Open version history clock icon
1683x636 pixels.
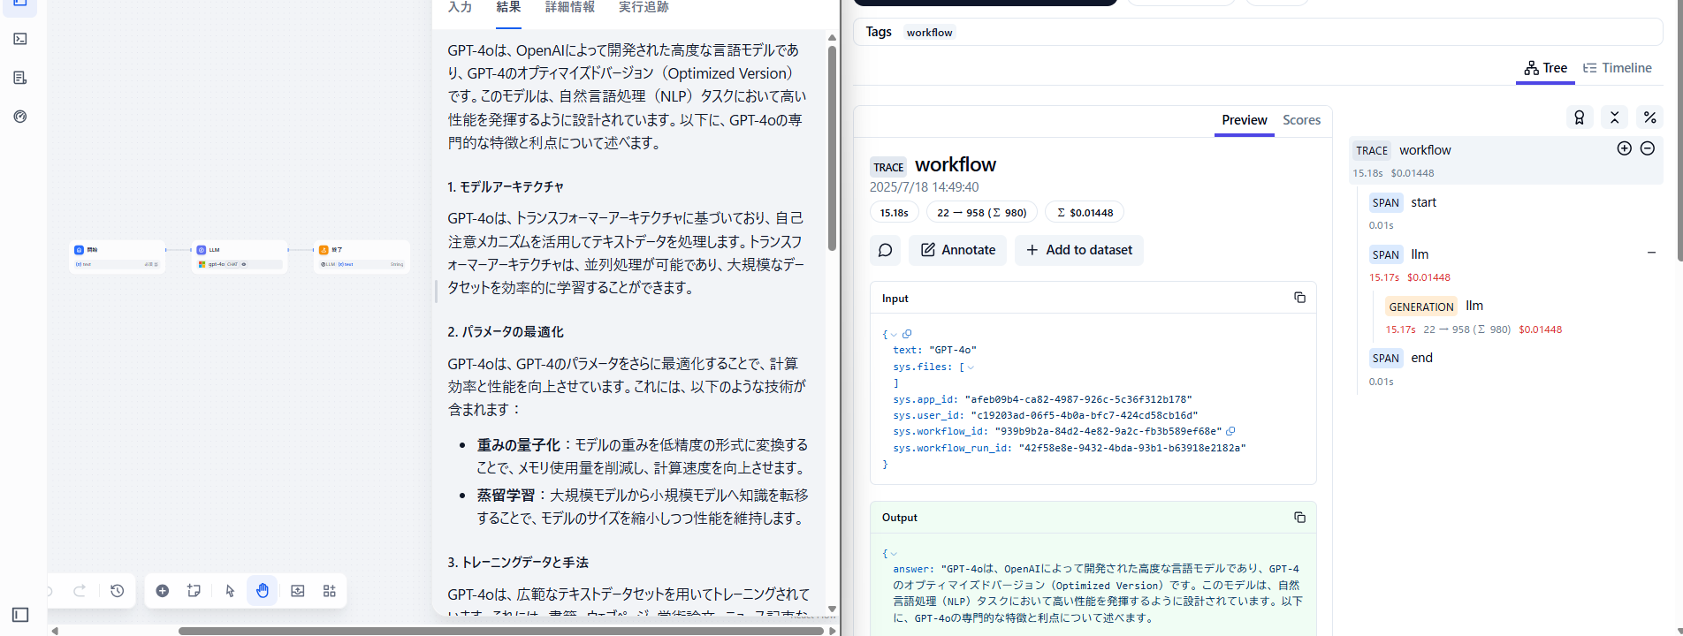118,591
